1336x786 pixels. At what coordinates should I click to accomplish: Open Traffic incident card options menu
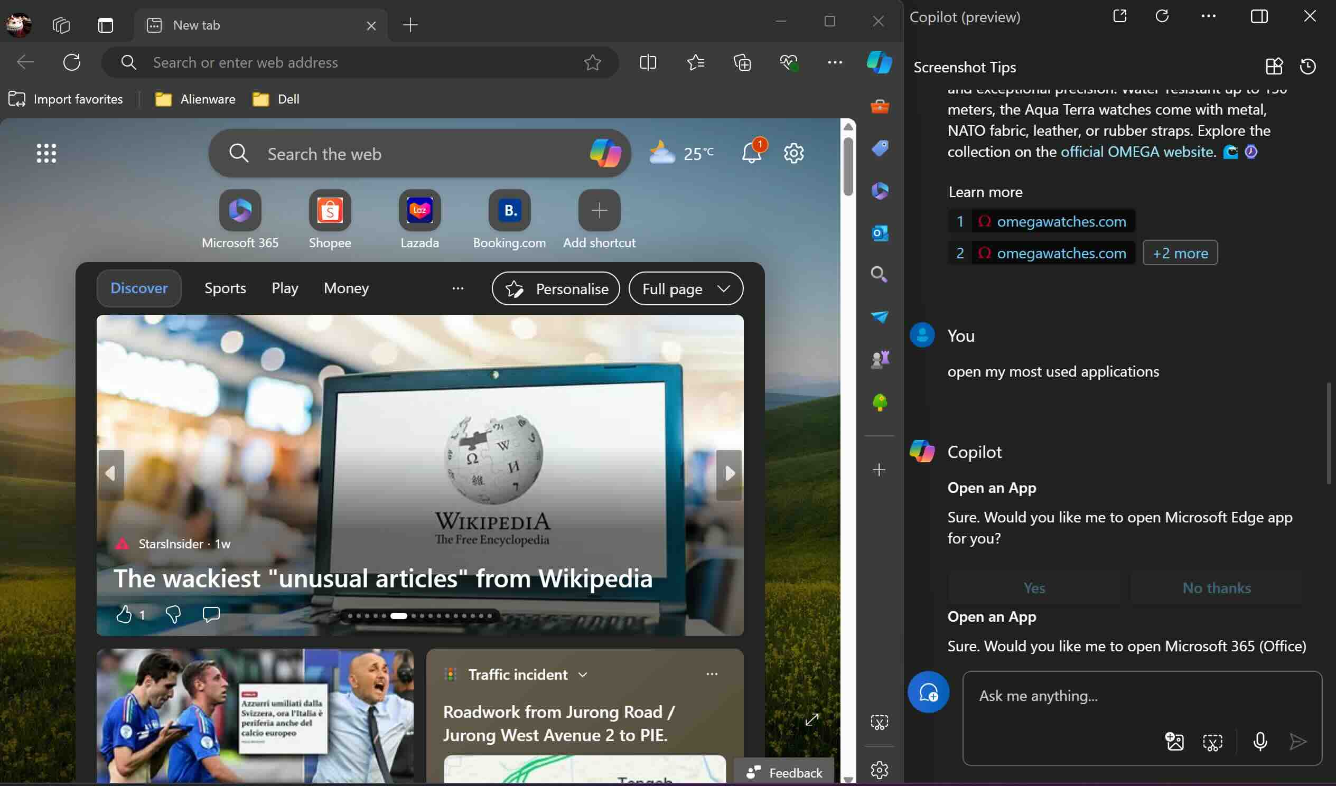[x=712, y=674]
